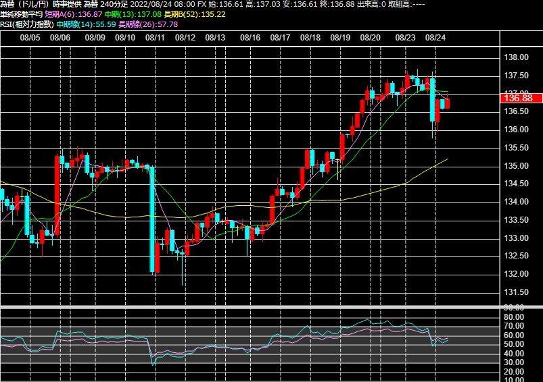Click the 出来高:0 volume value
The height and width of the screenshot is (382, 543).
[x=371, y=5]
